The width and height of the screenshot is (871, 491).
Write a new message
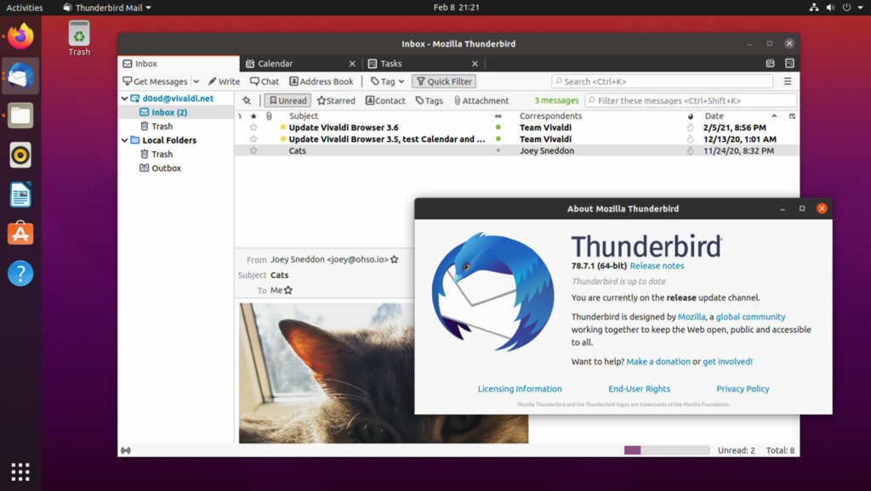pos(224,82)
